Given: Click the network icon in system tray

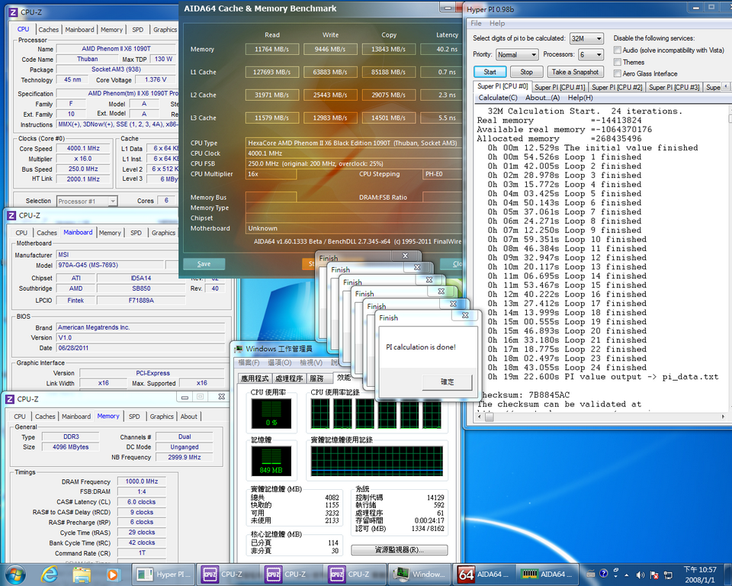Looking at the screenshot, I should coord(668,575).
